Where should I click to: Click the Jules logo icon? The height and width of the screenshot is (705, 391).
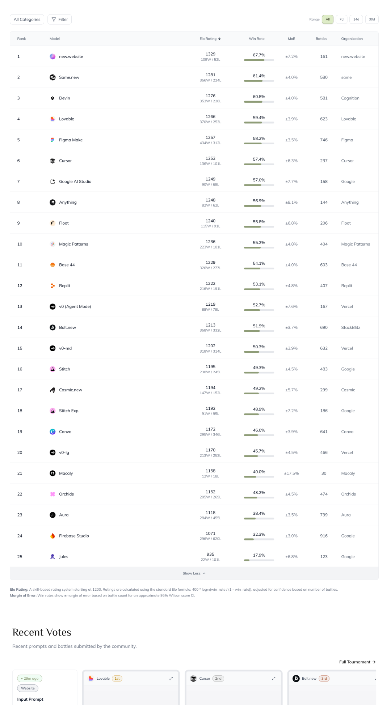point(52,557)
